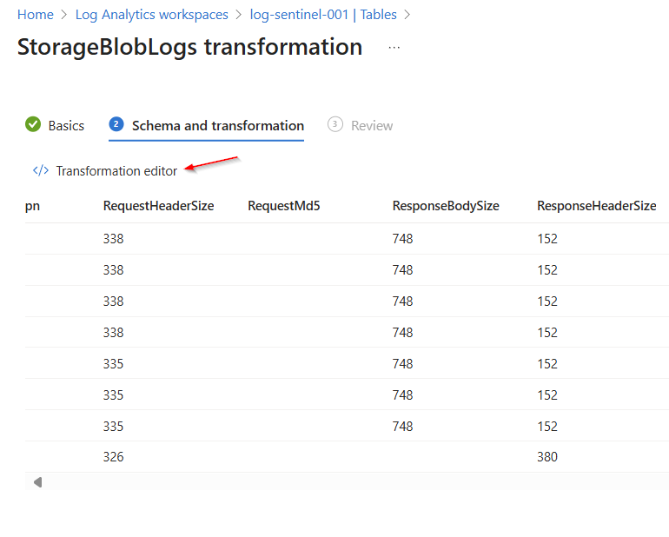Switch to the Review tab

[372, 126]
